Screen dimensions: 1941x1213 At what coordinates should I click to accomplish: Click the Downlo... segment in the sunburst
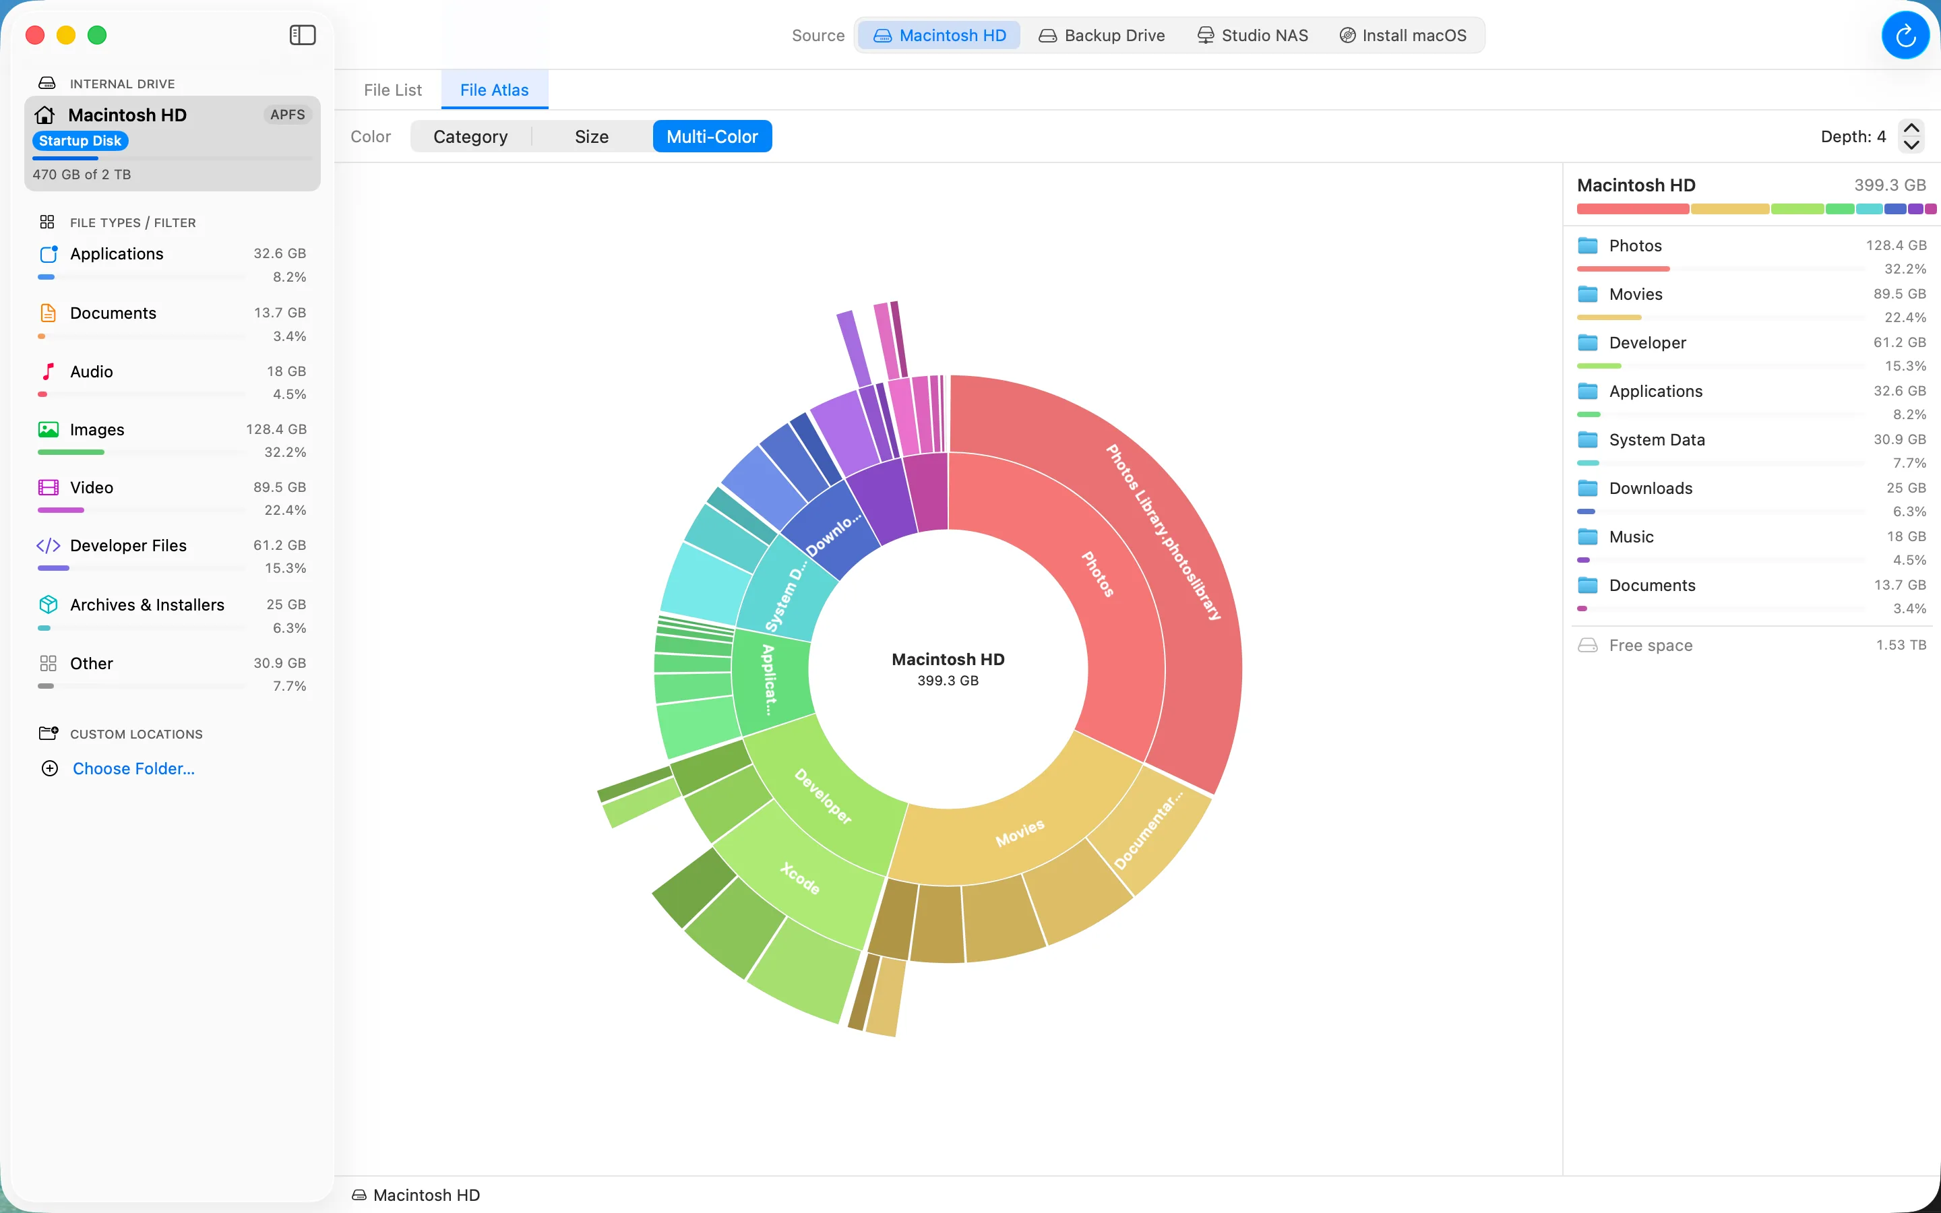point(832,534)
